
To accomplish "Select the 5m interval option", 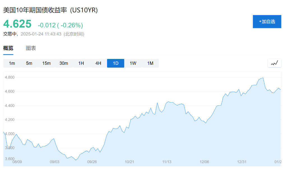I will (x=29, y=63).
